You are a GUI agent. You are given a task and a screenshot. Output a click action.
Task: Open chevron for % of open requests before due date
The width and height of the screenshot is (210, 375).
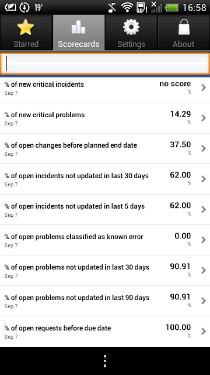click(x=204, y=331)
